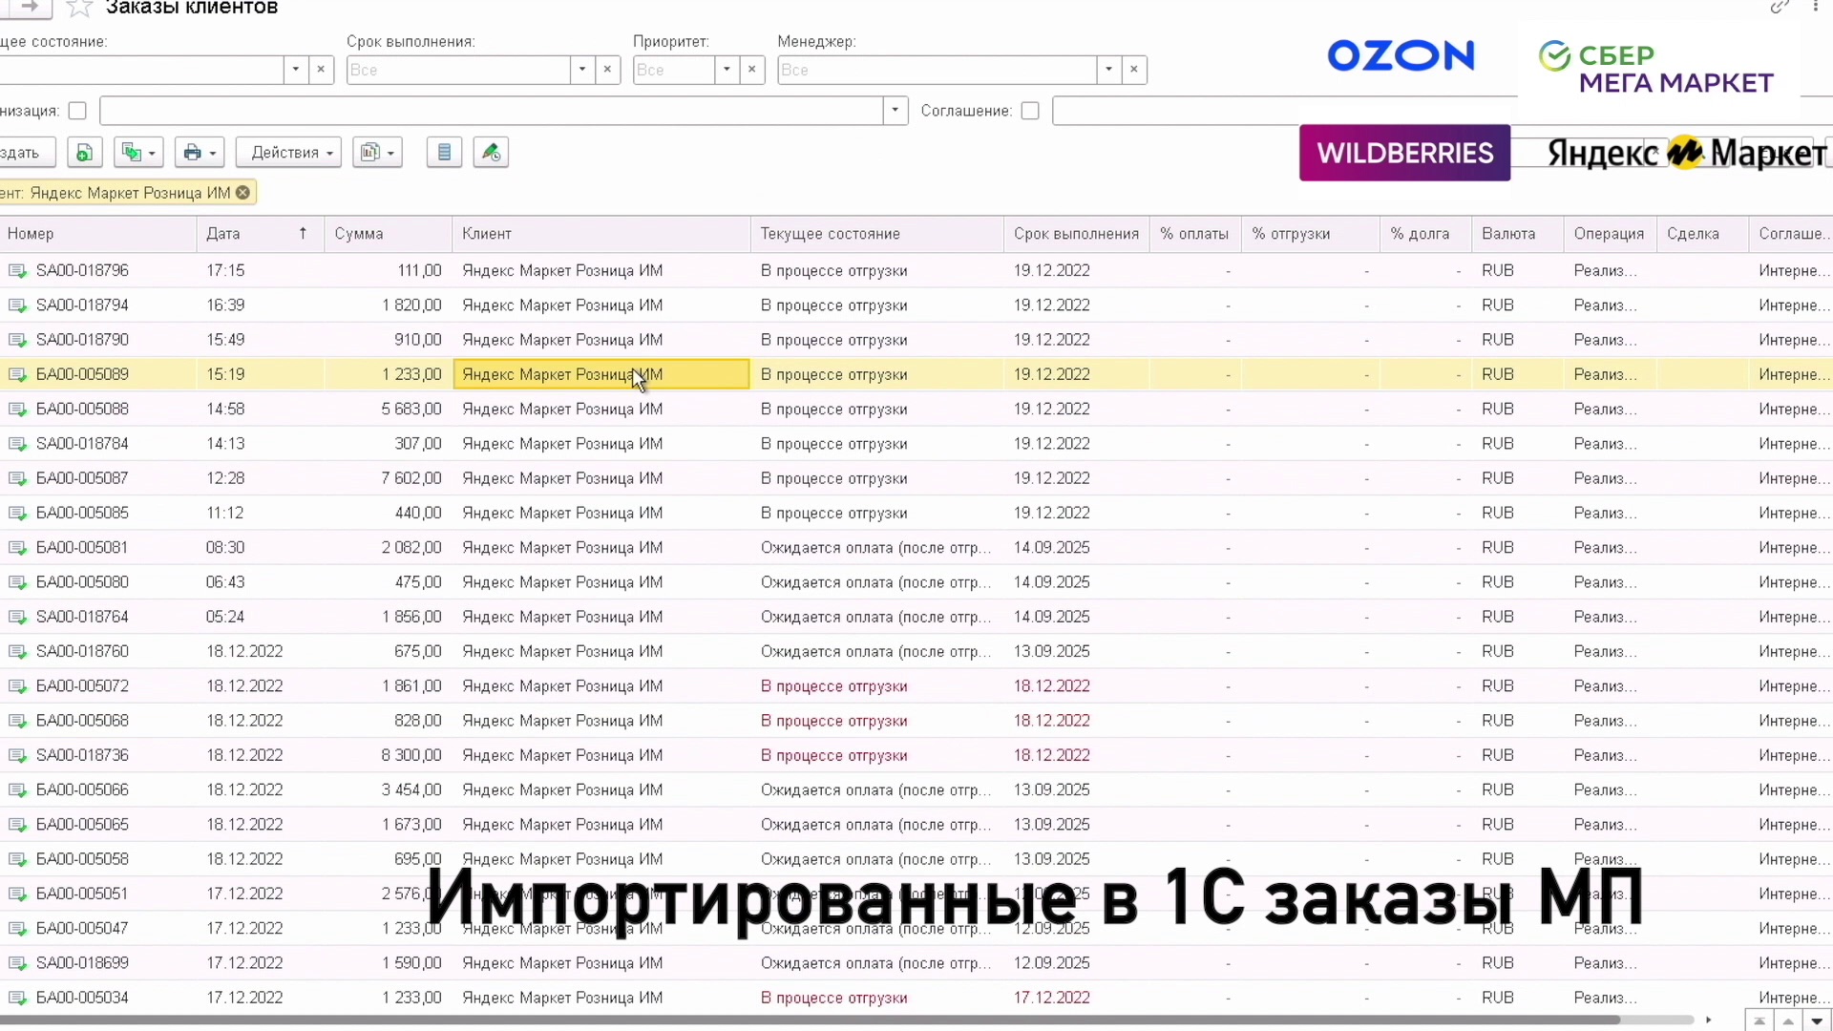Clear the Срок выполнения filter
1833x1031 pixels.
click(607, 70)
